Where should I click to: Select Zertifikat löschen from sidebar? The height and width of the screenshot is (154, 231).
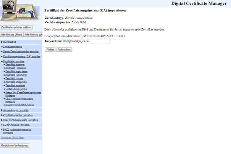click(x=15, y=78)
